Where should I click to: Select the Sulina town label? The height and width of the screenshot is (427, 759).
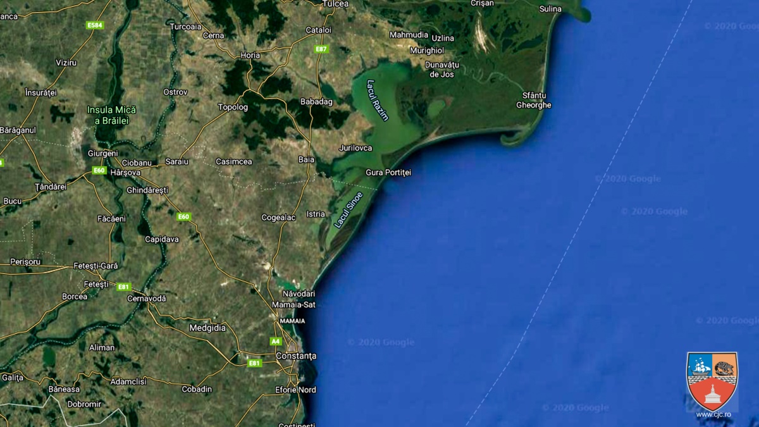pyautogui.click(x=550, y=9)
